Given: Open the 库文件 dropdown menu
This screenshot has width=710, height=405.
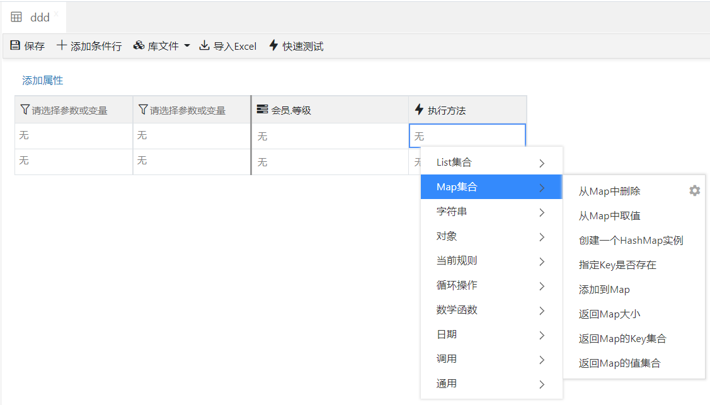Looking at the screenshot, I should [x=162, y=46].
